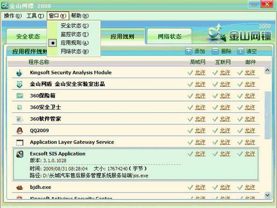Toggle 邮件 permission for bjdh.exe
Viewport: 277px width, 208px height.
click(250, 187)
